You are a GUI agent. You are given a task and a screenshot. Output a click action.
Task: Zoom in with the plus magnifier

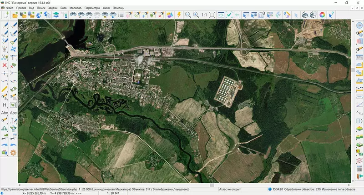pos(196,15)
